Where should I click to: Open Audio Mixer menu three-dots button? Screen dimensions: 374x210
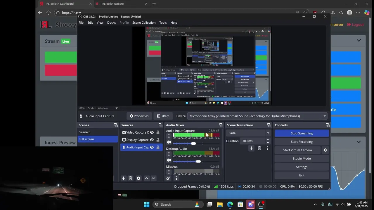click(x=176, y=178)
